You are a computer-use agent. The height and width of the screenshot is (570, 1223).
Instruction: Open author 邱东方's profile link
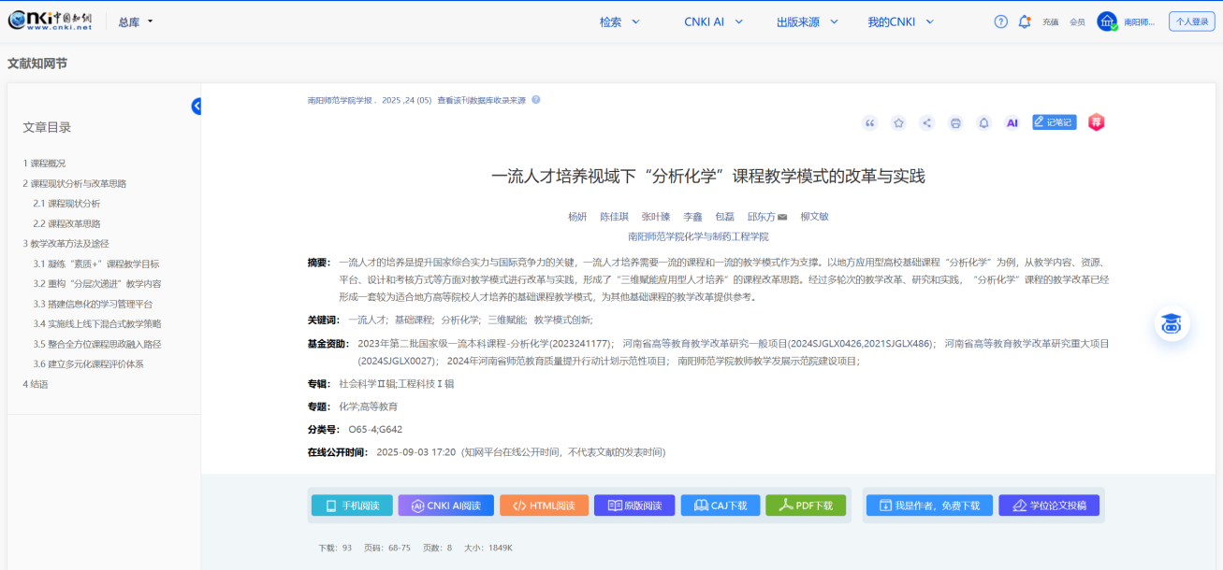[761, 217]
